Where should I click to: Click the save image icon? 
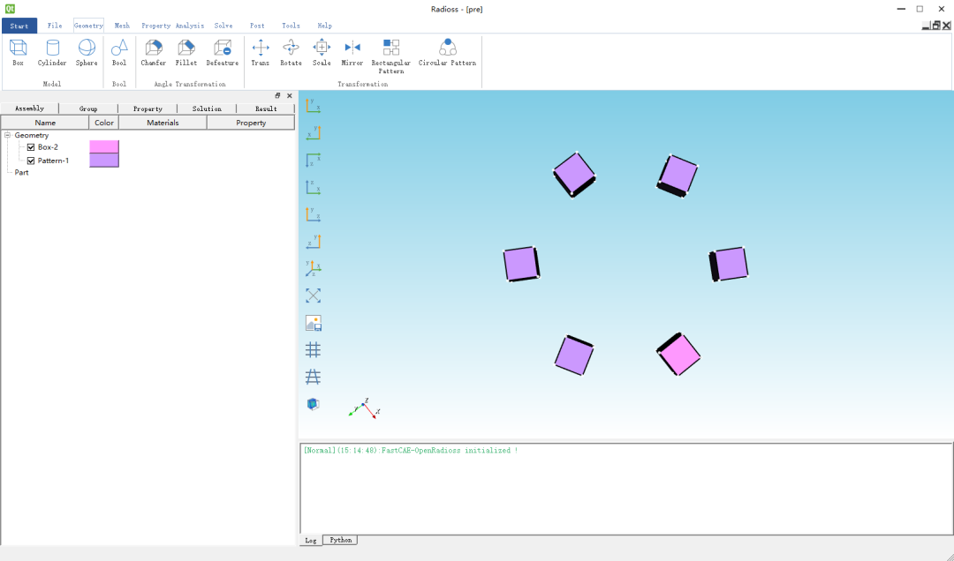click(x=313, y=323)
